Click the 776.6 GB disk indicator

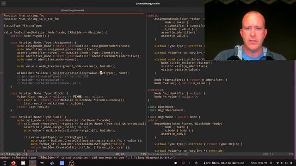click(x=238, y=163)
